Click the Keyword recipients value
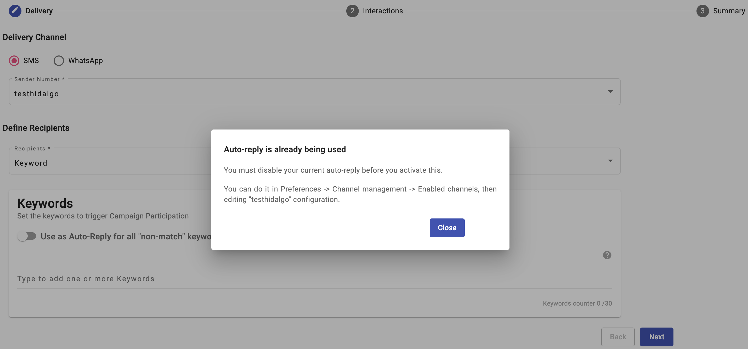The image size is (748, 349). (31, 163)
